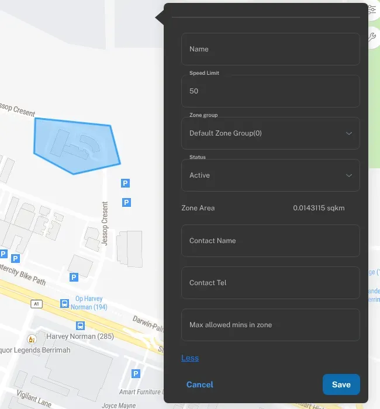Click the Contact Tel field
Screen dimensions: 380x409
270,283
